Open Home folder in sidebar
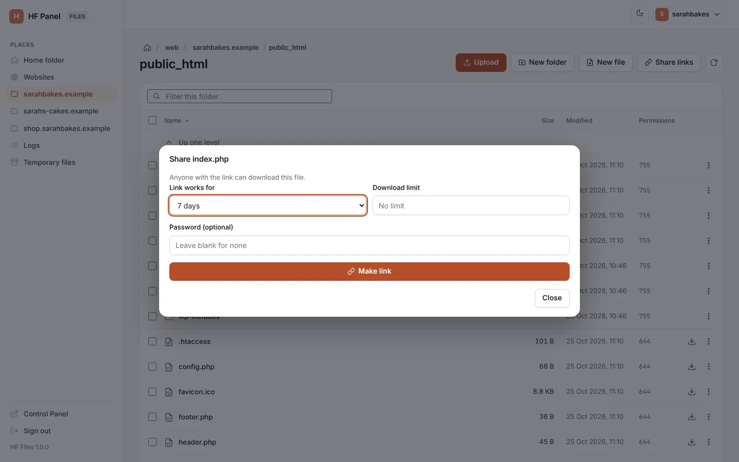The image size is (739, 462). point(62,60)
